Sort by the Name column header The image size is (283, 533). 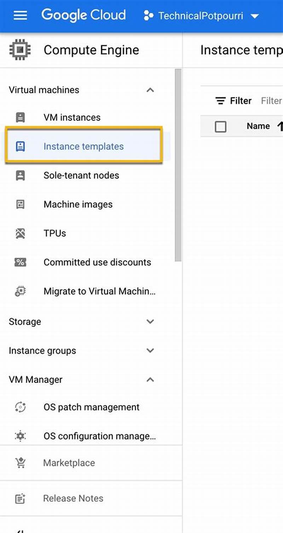258,126
